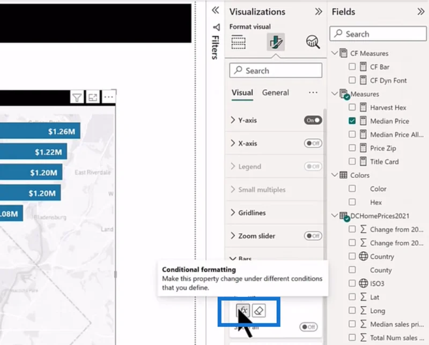Select the Median Price All measure
Image resolution: width=429 pixels, height=345 pixels.
[397, 134]
